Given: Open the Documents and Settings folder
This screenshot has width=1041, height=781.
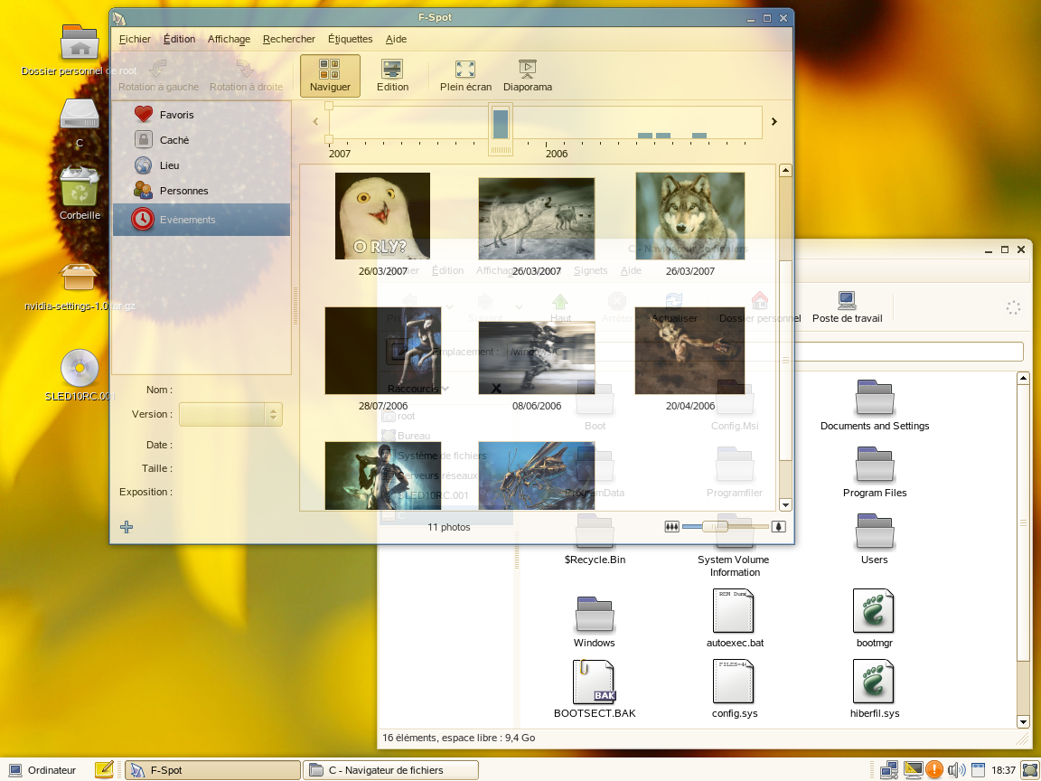Looking at the screenshot, I should 874,404.
